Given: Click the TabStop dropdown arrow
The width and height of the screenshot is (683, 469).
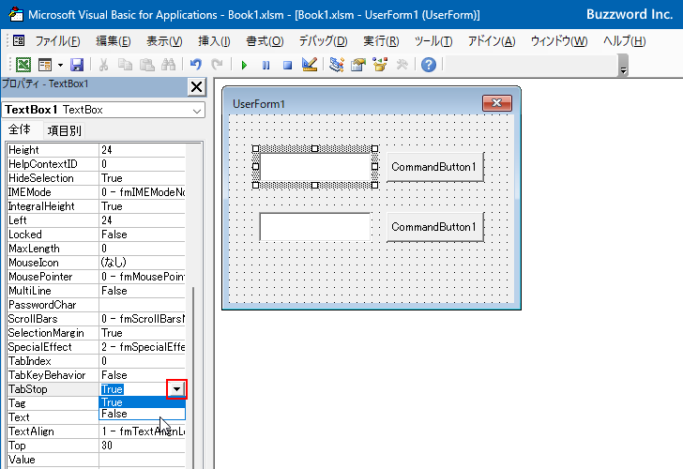Looking at the screenshot, I should (x=176, y=389).
